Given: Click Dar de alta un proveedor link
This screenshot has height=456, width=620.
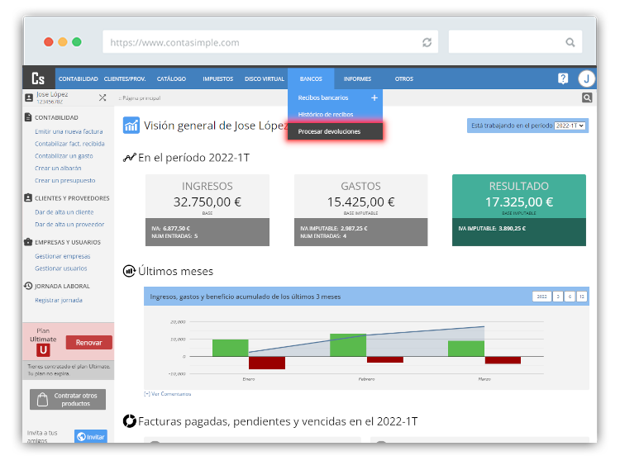Looking at the screenshot, I should 69,225.
